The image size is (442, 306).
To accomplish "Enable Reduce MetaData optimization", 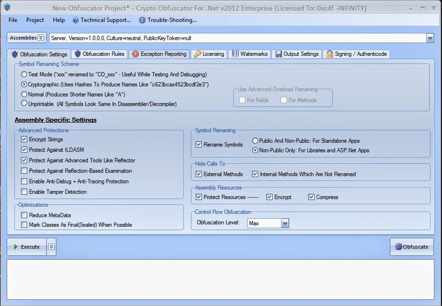I will click(23, 215).
